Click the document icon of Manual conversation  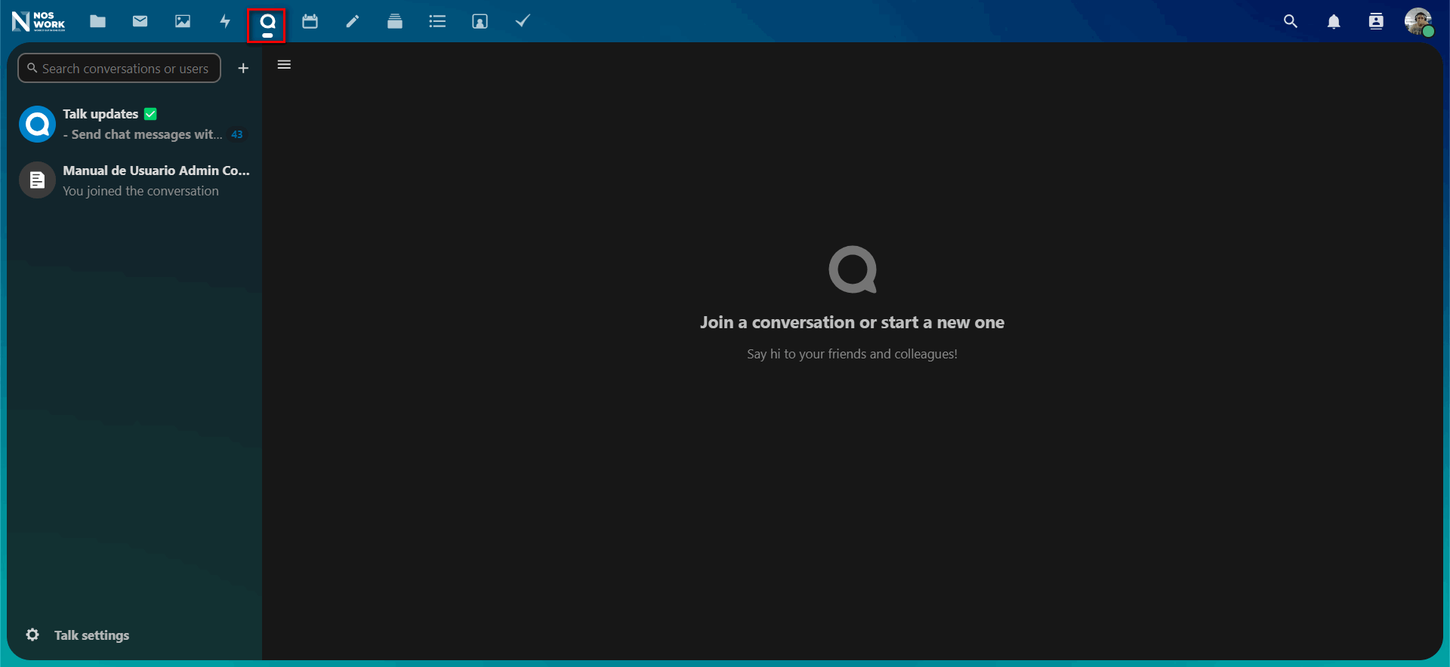[x=37, y=180]
